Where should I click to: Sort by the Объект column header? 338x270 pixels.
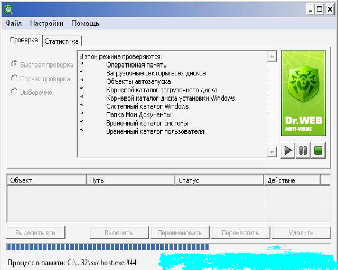tap(46, 180)
